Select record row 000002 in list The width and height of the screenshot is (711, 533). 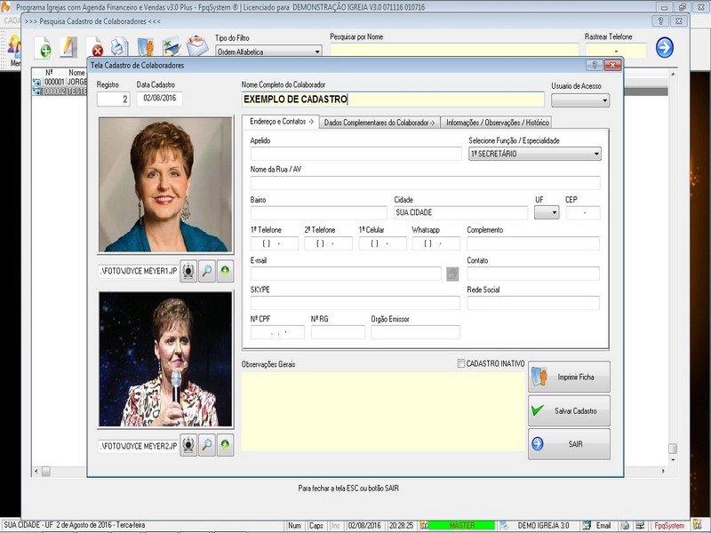pos(59,91)
